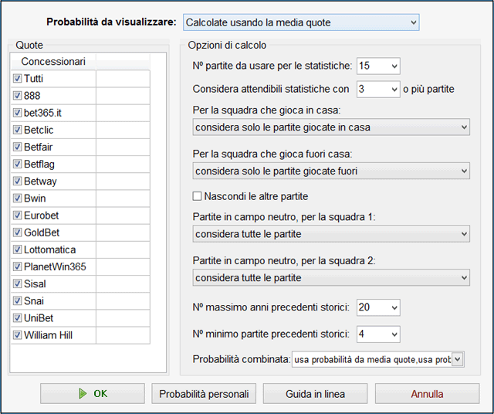Select the PlanetWin365 row label
The width and height of the screenshot is (494, 414).
55,266
